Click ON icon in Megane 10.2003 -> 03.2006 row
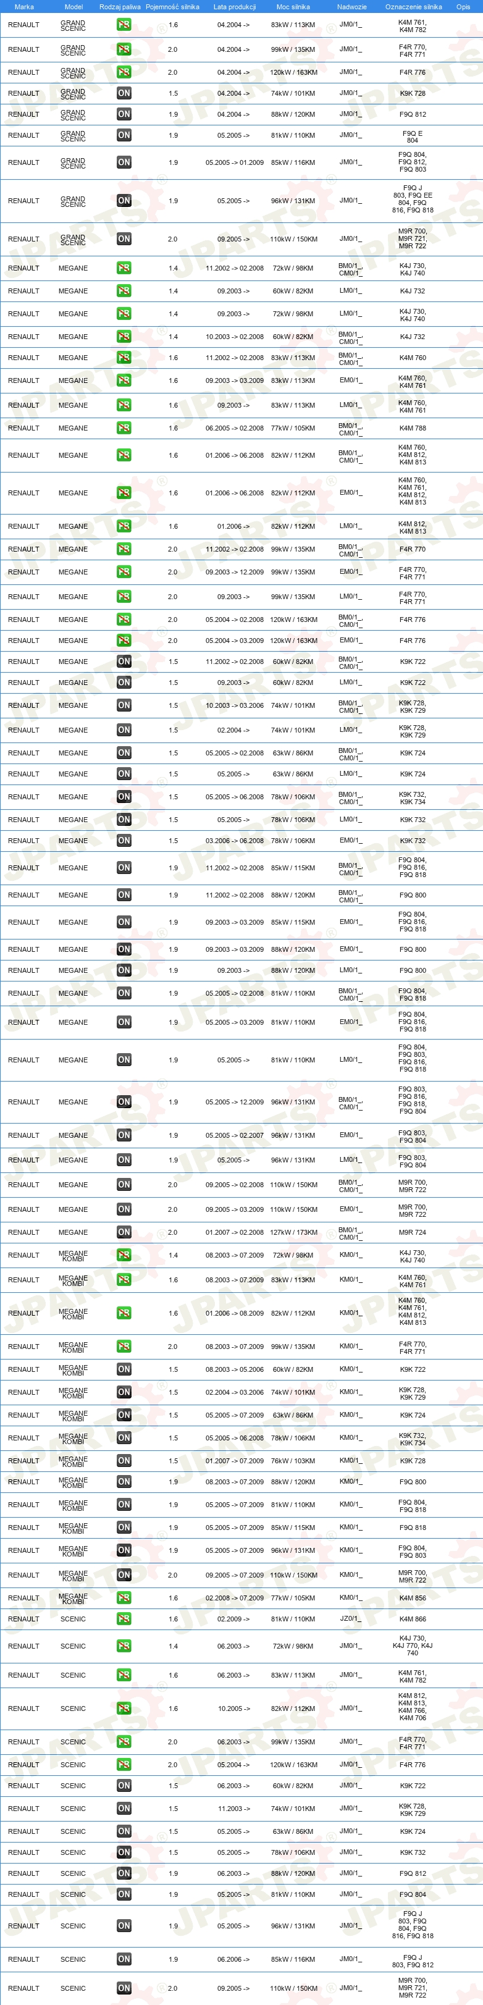Screen dimensions: 483x2005 click(x=124, y=705)
